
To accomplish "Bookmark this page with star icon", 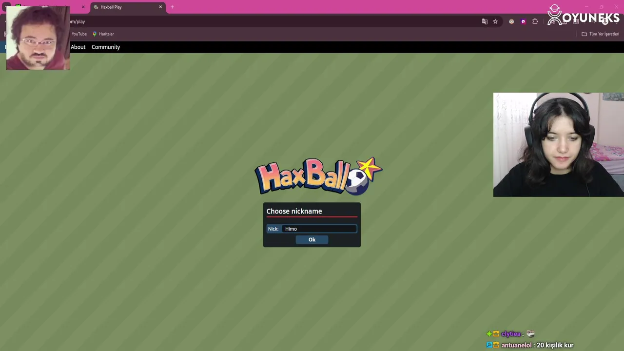I will [495, 21].
